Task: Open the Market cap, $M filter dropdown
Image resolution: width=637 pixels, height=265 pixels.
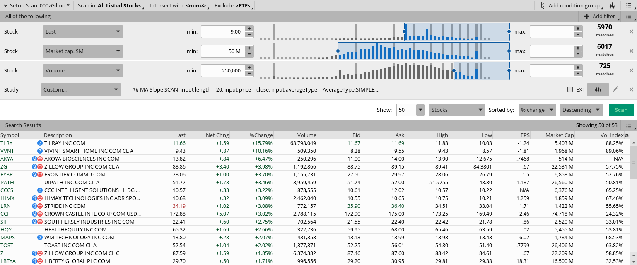Action: coord(83,51)
